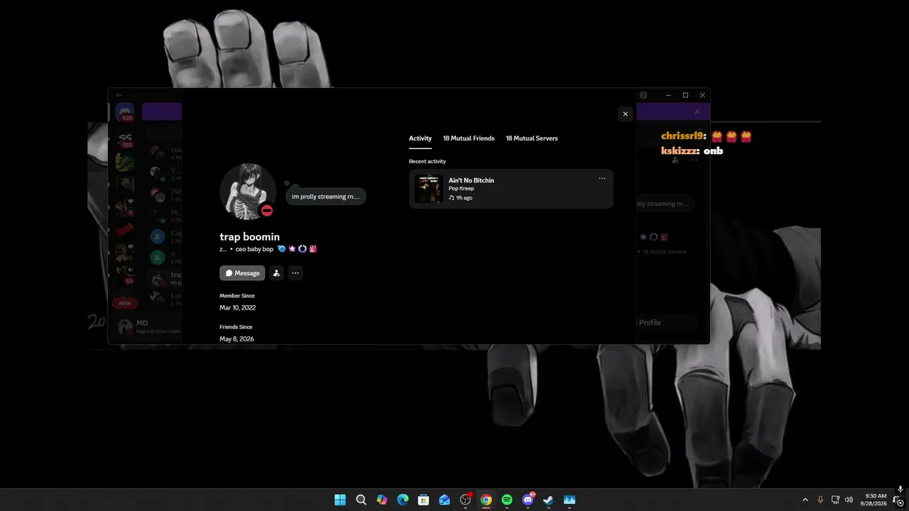Open Steam from the taskbar
Image resolution: width=909 pixels, height=511 pixels.
coord(548,500)
